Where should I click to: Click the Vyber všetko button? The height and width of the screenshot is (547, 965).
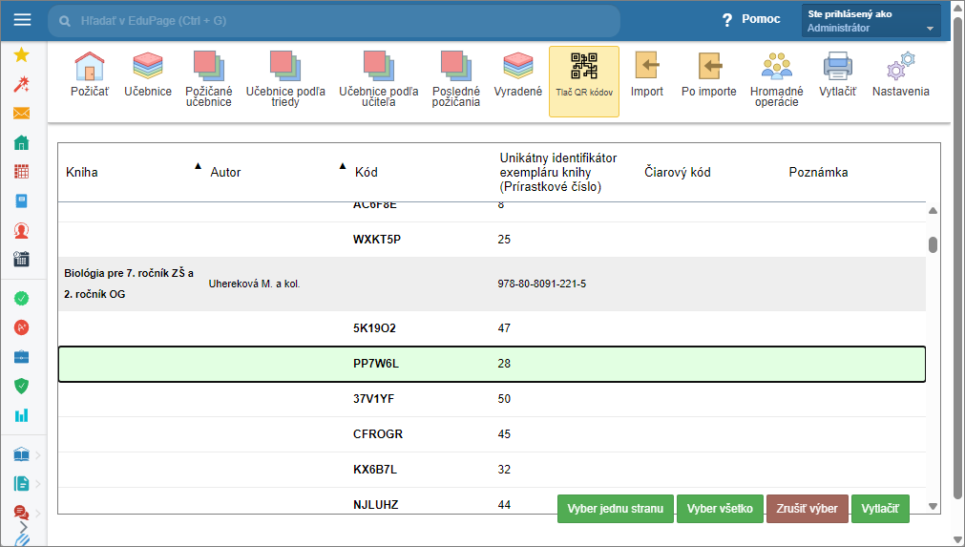720,509
